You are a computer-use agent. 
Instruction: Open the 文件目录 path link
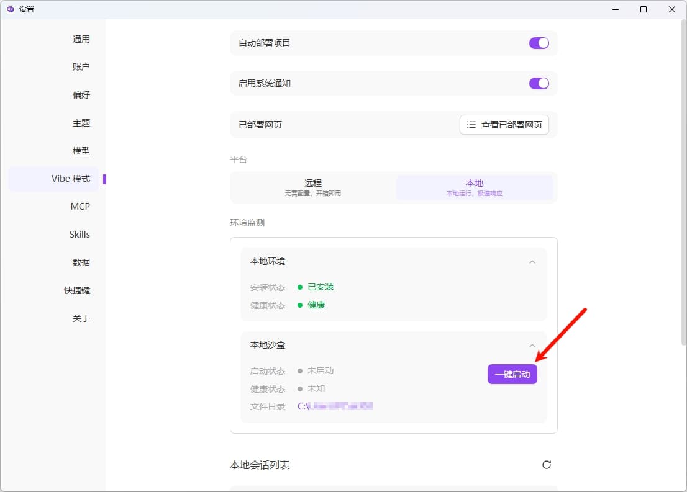[x=335, y=406]
